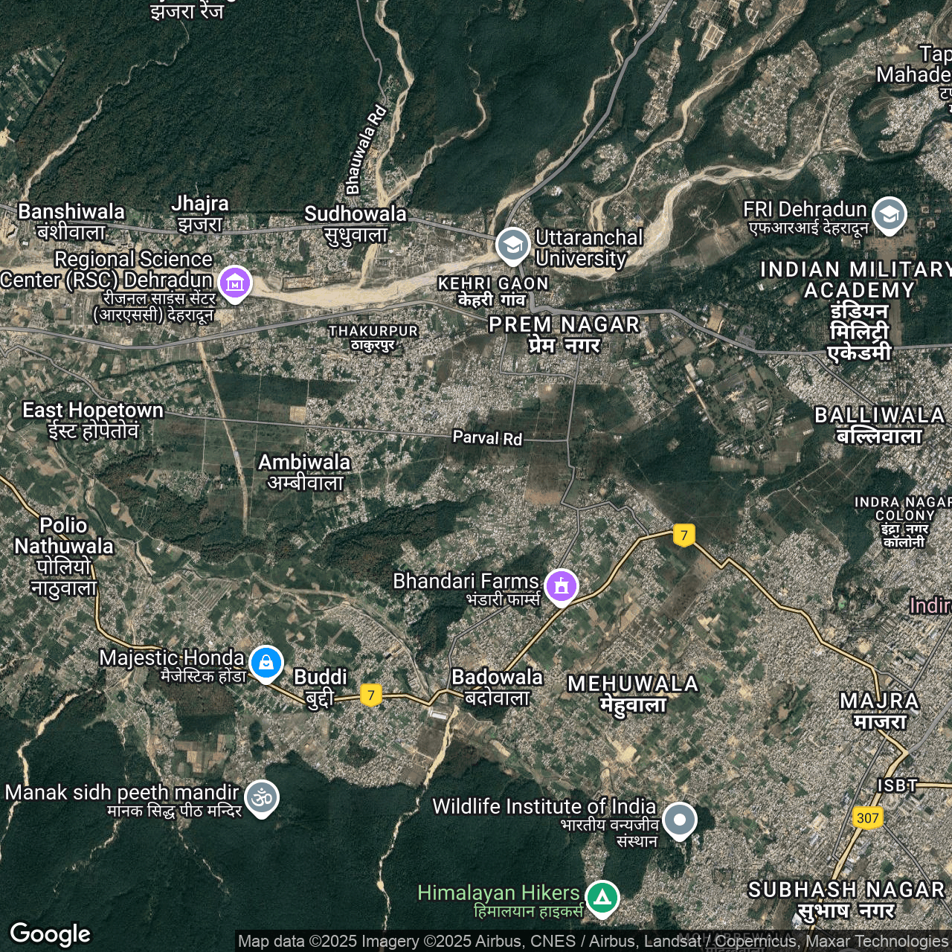Image resolution: width=952 pixels, height=952 pixels.
Task: Click the East Hopetown place label
Action: click(93, 419)
